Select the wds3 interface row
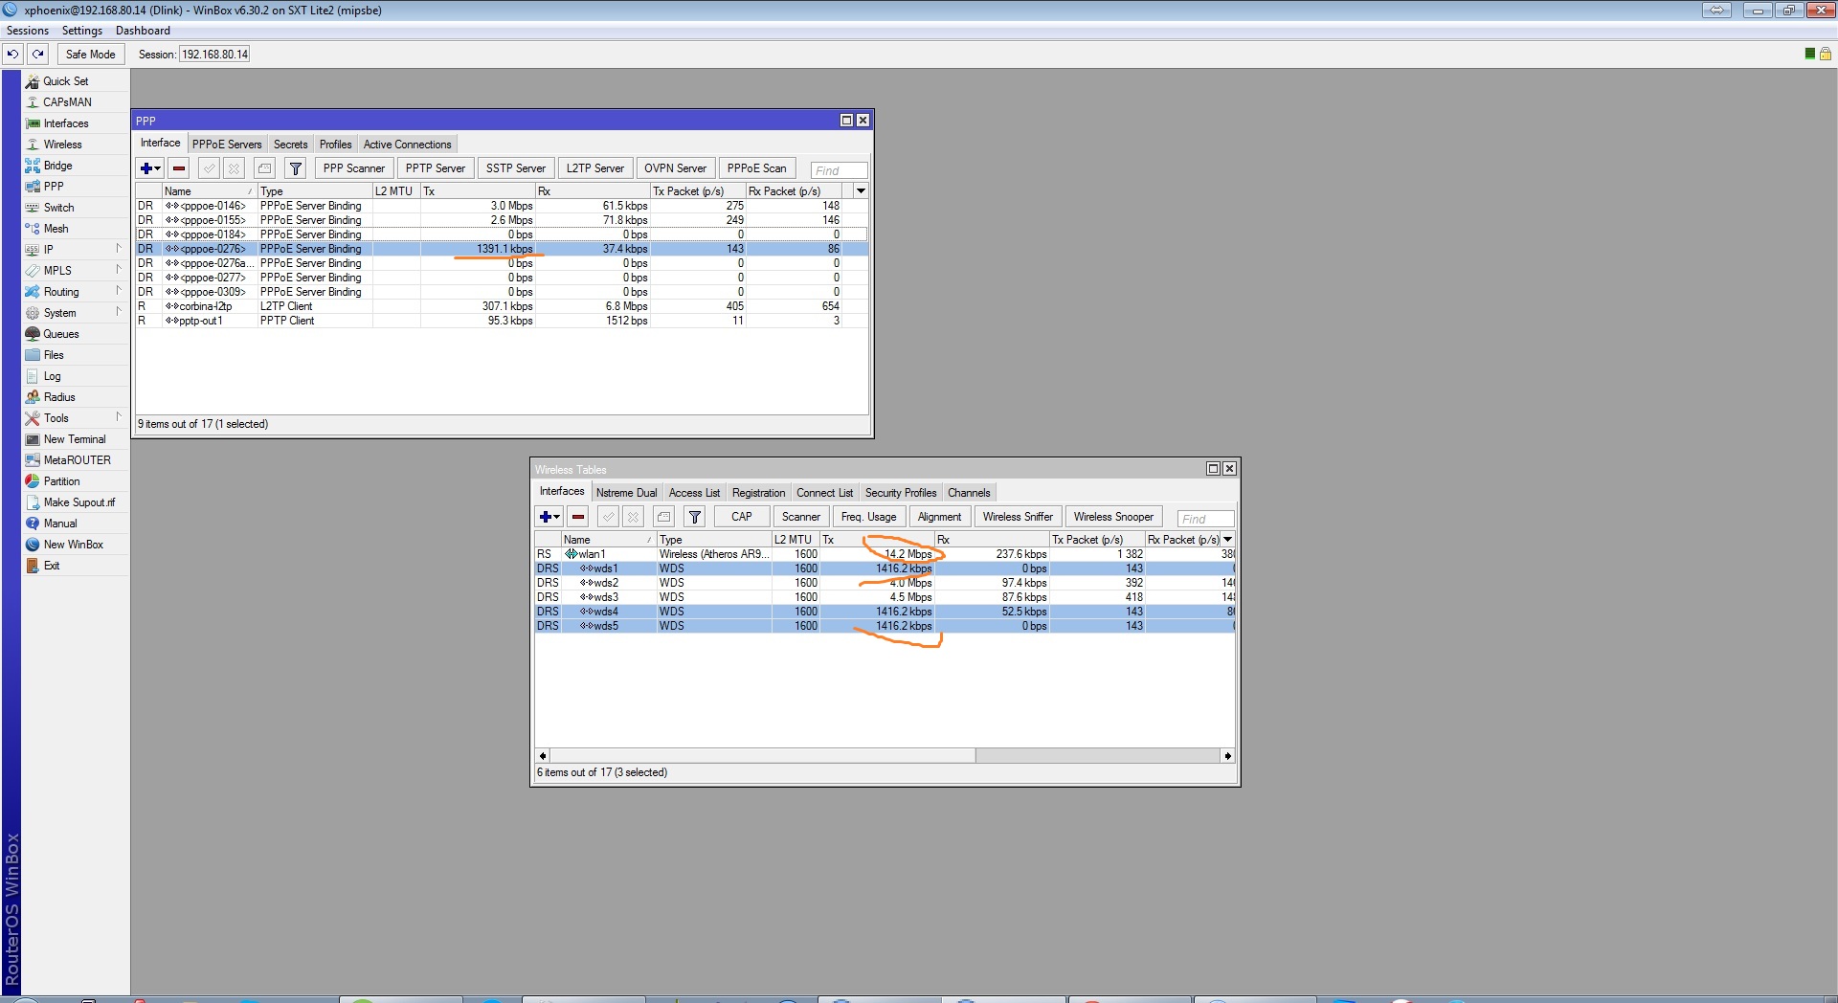The image size is (1838, 1003). pyautogui.click(x=885, y=597)
